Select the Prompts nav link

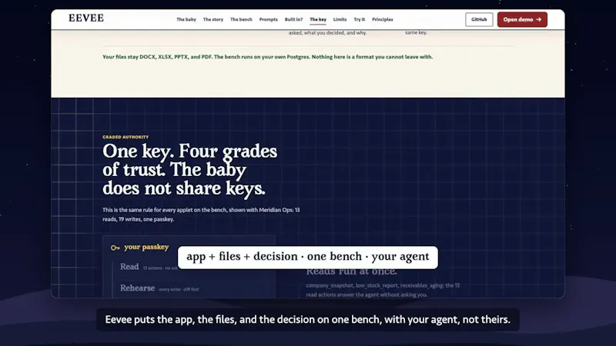click(268, 19)
